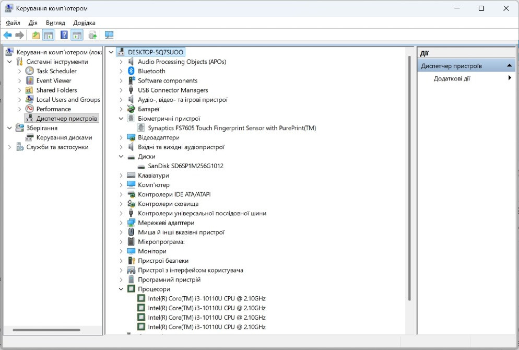Collapse the Процесори category
519x350 pixels.
[121, 289]
